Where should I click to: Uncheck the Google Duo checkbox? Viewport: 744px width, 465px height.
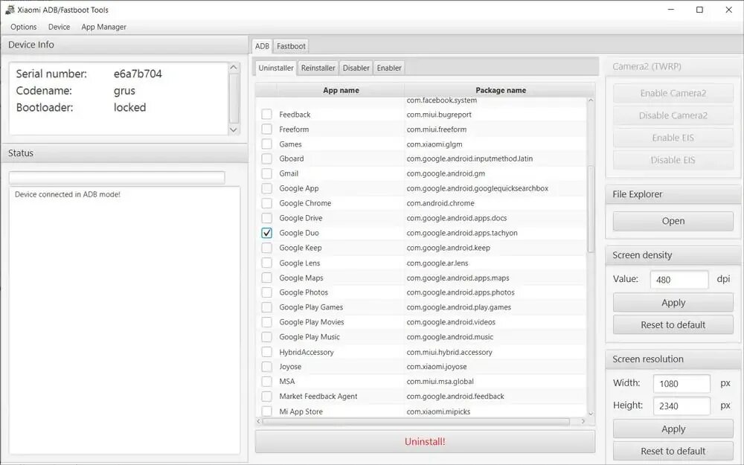click(266, 233)
